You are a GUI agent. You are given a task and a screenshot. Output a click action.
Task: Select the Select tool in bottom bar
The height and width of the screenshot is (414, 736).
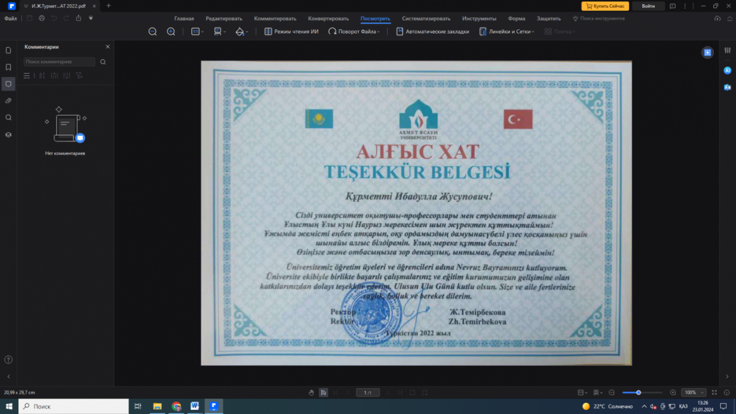(x=323, y=393)
